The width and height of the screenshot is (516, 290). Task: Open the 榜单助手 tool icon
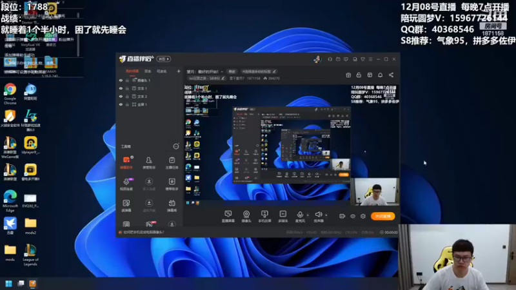(x=172, y=184)
